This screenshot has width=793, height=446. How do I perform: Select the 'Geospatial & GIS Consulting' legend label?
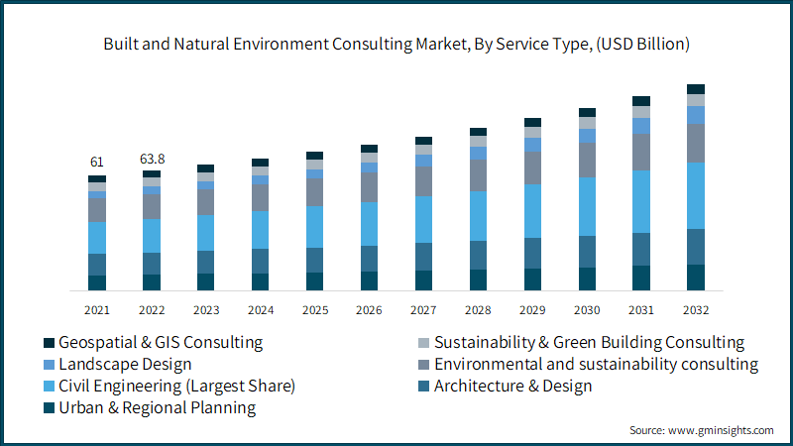[161, 342]
